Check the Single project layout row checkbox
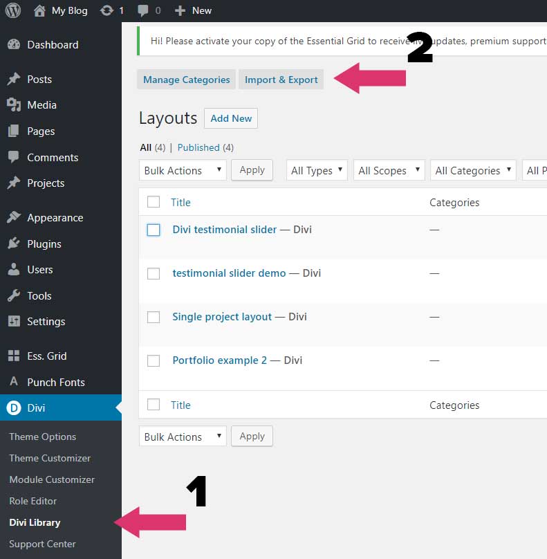Screen dimensions: 547x559 coord(154,317)
